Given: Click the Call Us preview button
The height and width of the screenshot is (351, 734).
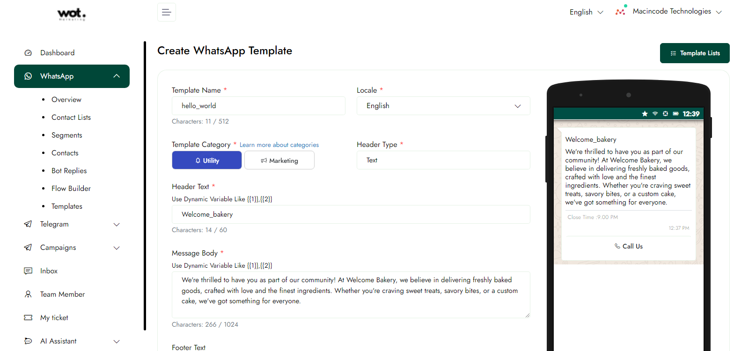Looking at the screenshot, I should pos(628,246).
